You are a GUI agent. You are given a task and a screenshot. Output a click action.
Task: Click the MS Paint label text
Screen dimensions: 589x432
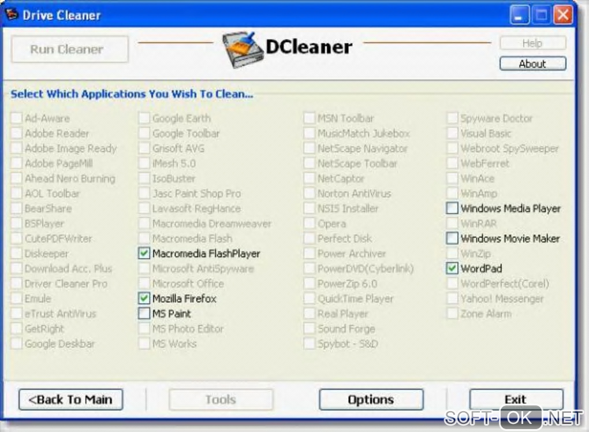coord(172,314)
